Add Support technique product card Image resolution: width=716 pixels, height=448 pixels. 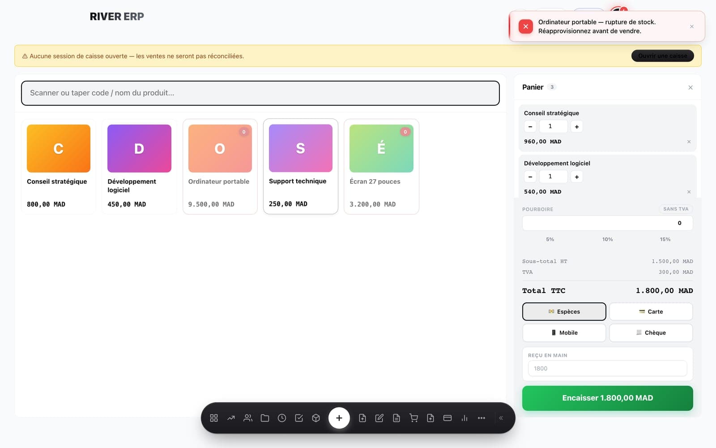pos(301,166)
